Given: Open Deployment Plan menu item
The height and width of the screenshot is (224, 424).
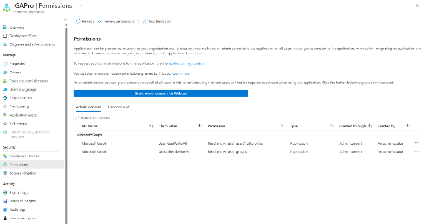Looking at the screenshot, I should click(23, 36).
